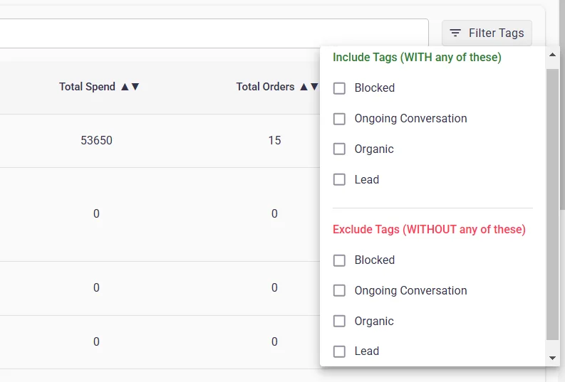This screenshot has width=565, height=382.
Task: Check Lead under Include Tags
Action: [339, 179]
